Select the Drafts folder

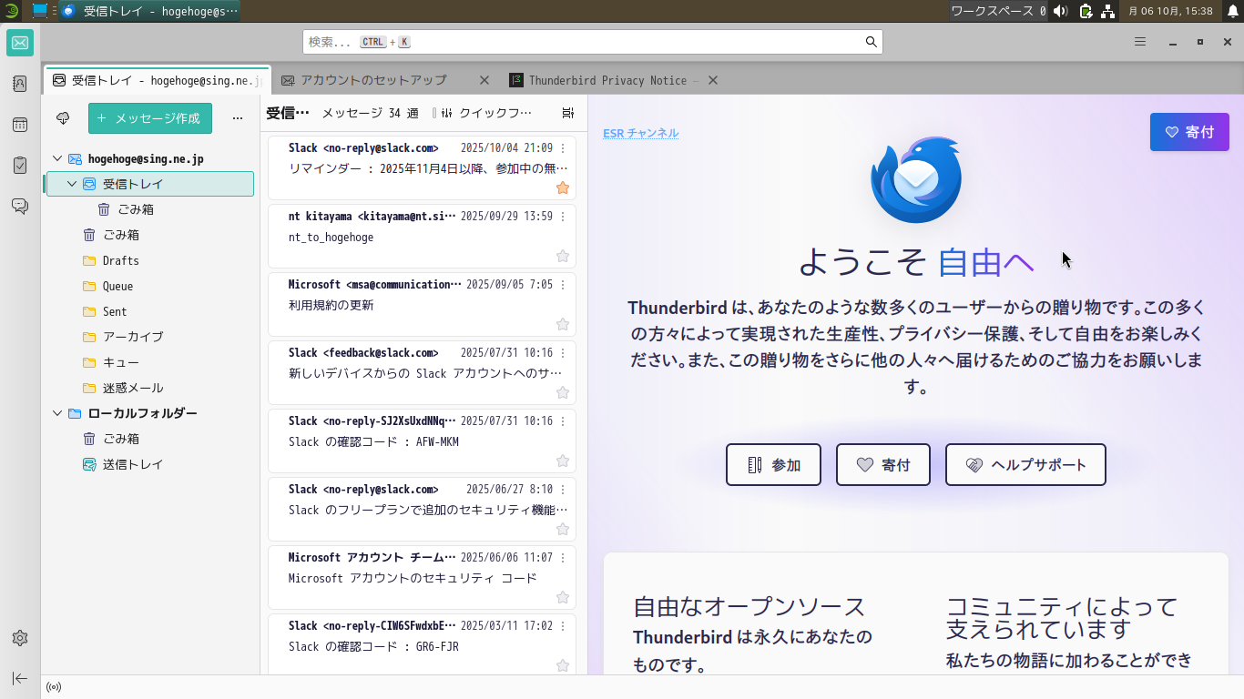[x=150, y=260]
